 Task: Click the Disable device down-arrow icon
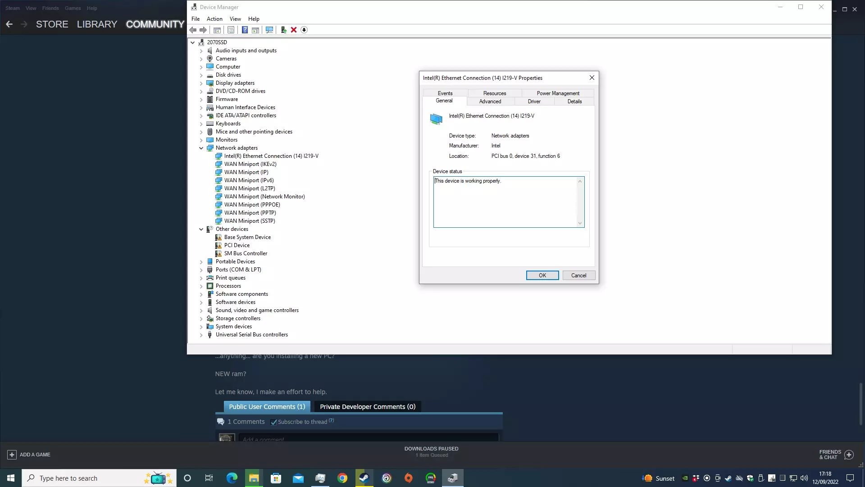click(x=304, y=30)
